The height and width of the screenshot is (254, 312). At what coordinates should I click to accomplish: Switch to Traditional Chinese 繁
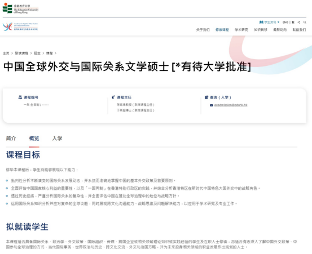(x=293, y=22)
